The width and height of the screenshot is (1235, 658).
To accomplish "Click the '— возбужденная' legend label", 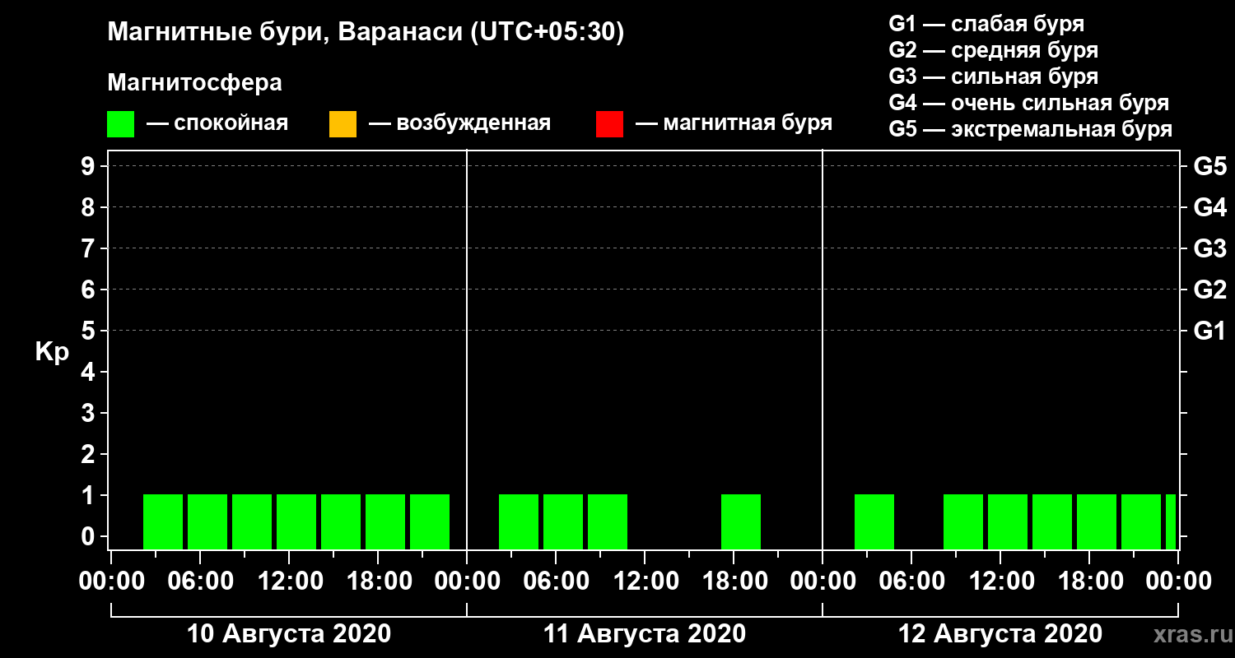I will click(460, 123).
